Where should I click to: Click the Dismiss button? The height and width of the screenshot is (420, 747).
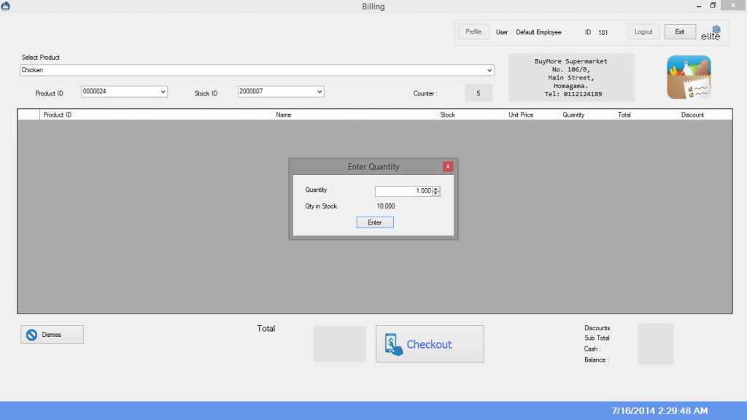pos(52,335)
